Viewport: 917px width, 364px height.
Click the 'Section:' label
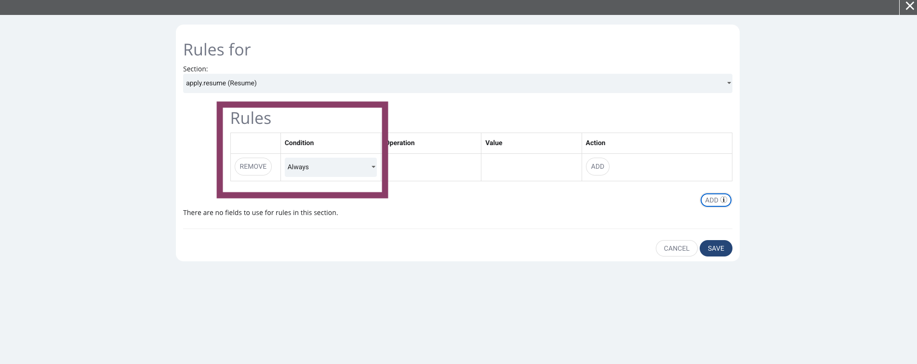click(195, 69)
